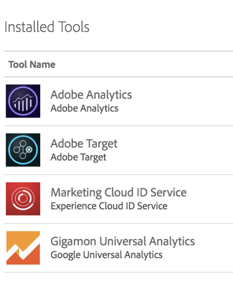Open the Gigamon Universal Analytics title
The width and height of the screenshot is (233, 289).
click(x=123, y=242)
